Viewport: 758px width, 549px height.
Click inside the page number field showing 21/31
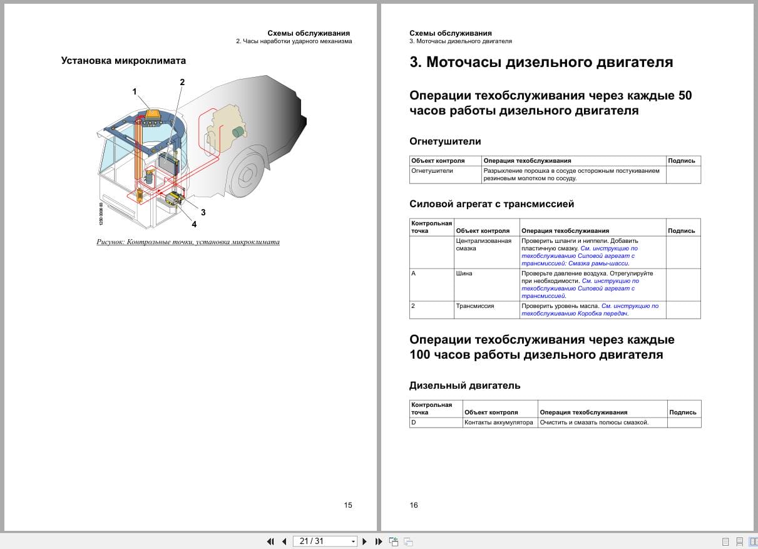313,541
